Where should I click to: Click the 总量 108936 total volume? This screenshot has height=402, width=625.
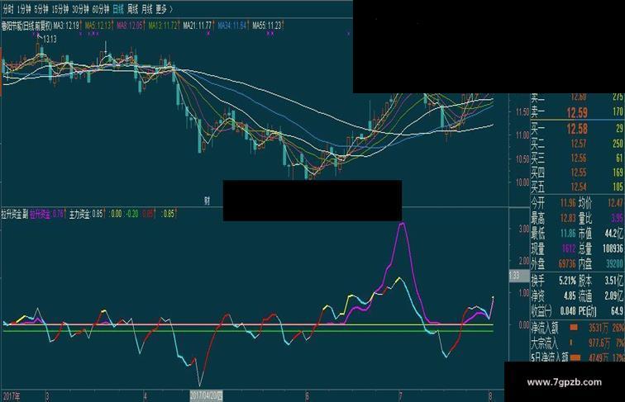(x=601, y=248)
